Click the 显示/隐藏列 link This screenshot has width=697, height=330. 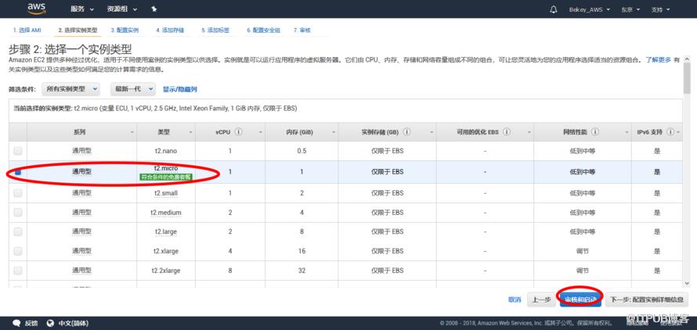point(179,89)
